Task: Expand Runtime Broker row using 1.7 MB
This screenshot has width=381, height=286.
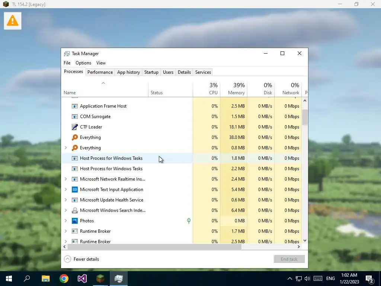Action: tap(65, 231)
